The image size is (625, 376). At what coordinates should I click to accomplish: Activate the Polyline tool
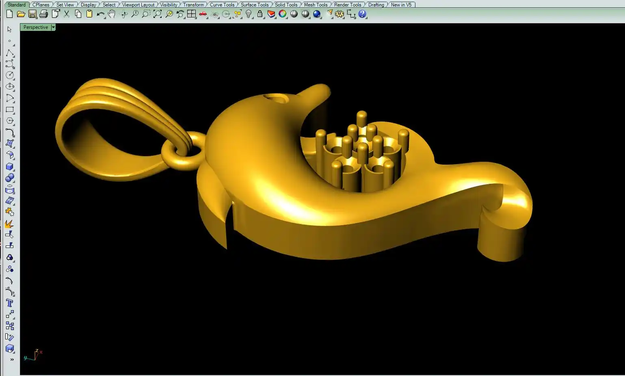coord(10,53)
